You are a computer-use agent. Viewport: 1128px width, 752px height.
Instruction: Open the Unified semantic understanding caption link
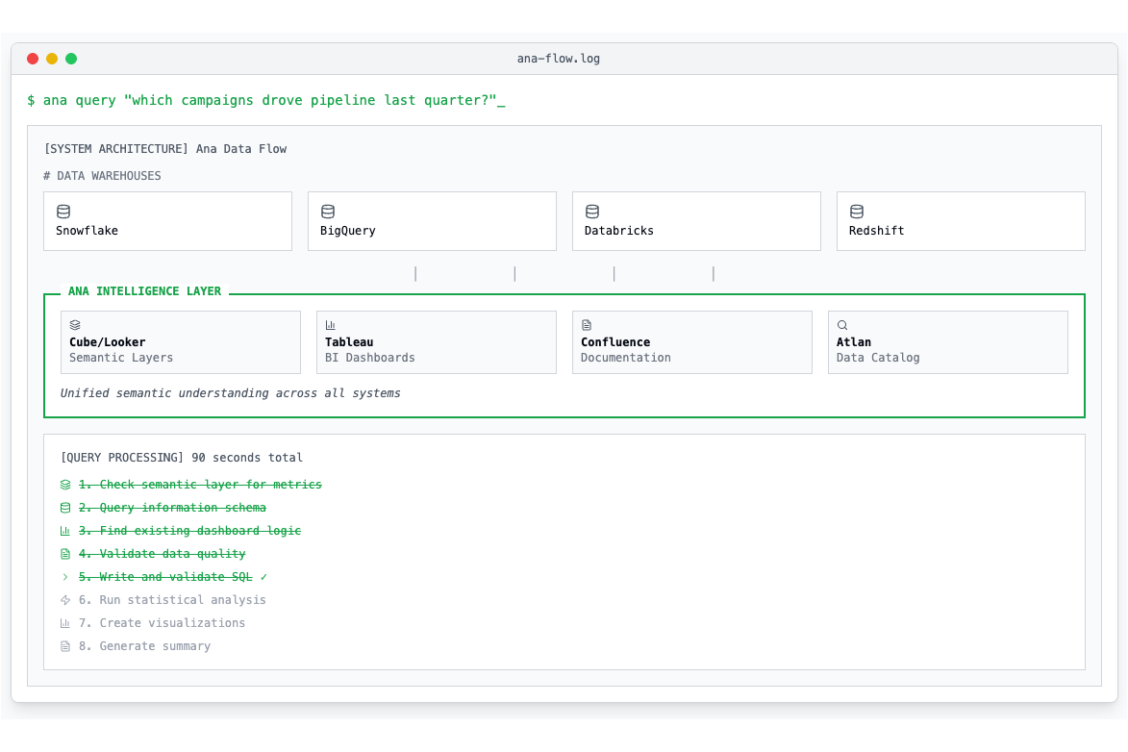tap(232, 392)
